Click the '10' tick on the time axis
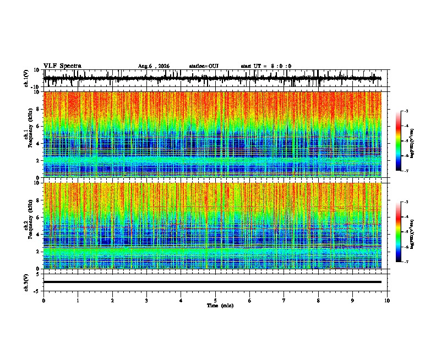436x337 pixels. point(387,301)
